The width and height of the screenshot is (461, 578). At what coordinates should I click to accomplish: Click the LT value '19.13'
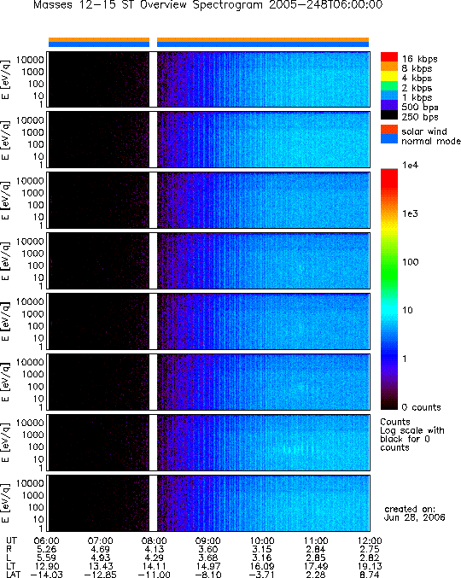click(370, 566)
